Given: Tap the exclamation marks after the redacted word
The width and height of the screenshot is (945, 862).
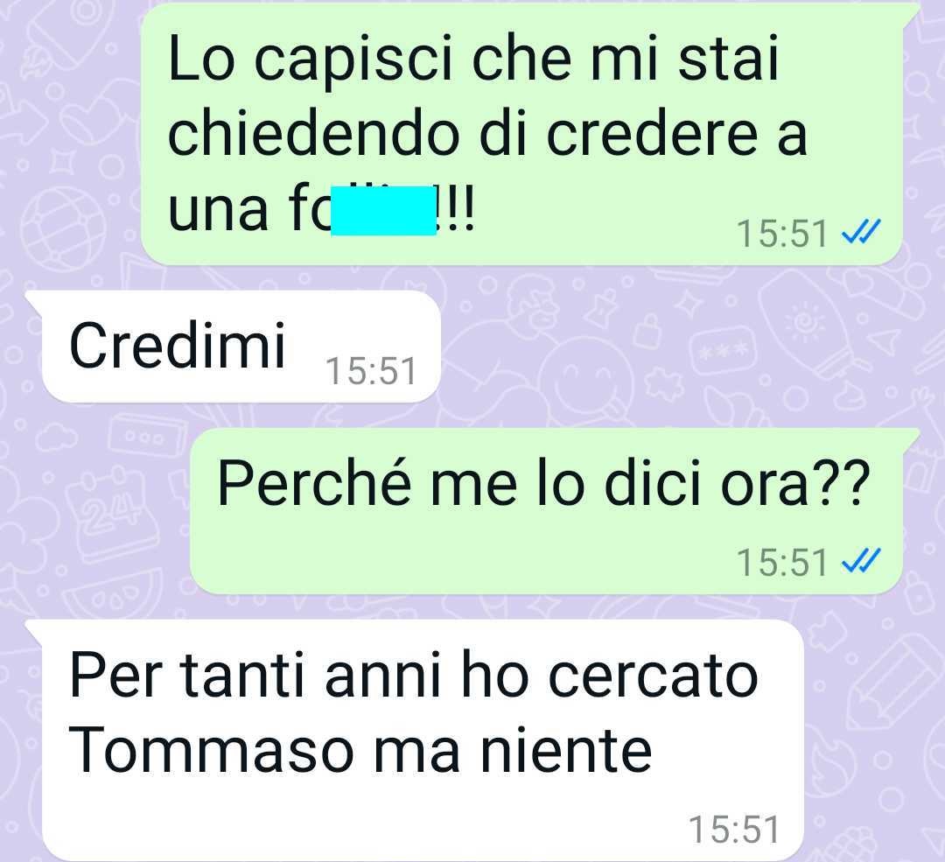Looking at the screenshot, I should tap(456, 210).
